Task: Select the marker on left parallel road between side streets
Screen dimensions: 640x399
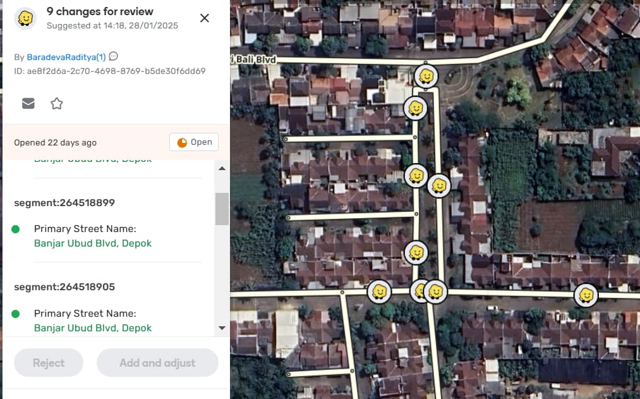Action: tap(416, 176)
